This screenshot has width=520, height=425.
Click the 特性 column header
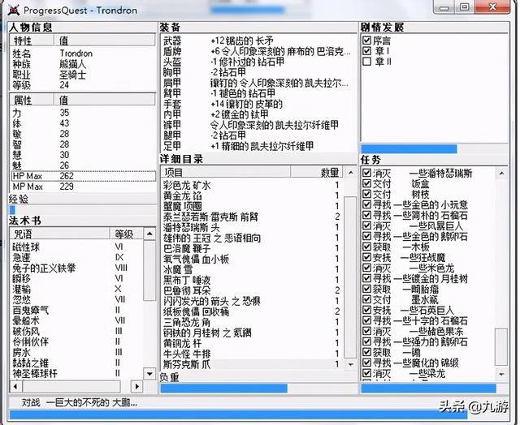(x=32, y=41)
